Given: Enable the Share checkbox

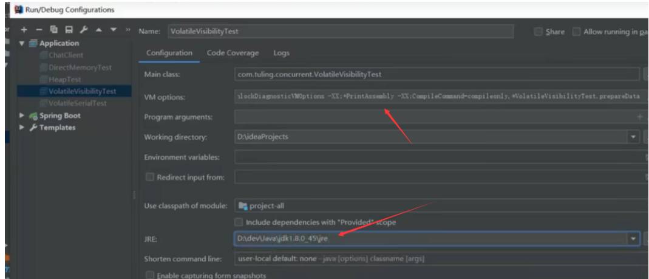Looking at the screenshot, I should 538,32.
